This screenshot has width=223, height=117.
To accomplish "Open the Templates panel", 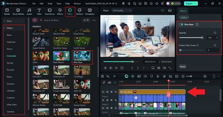I will (x=90, y=12).
